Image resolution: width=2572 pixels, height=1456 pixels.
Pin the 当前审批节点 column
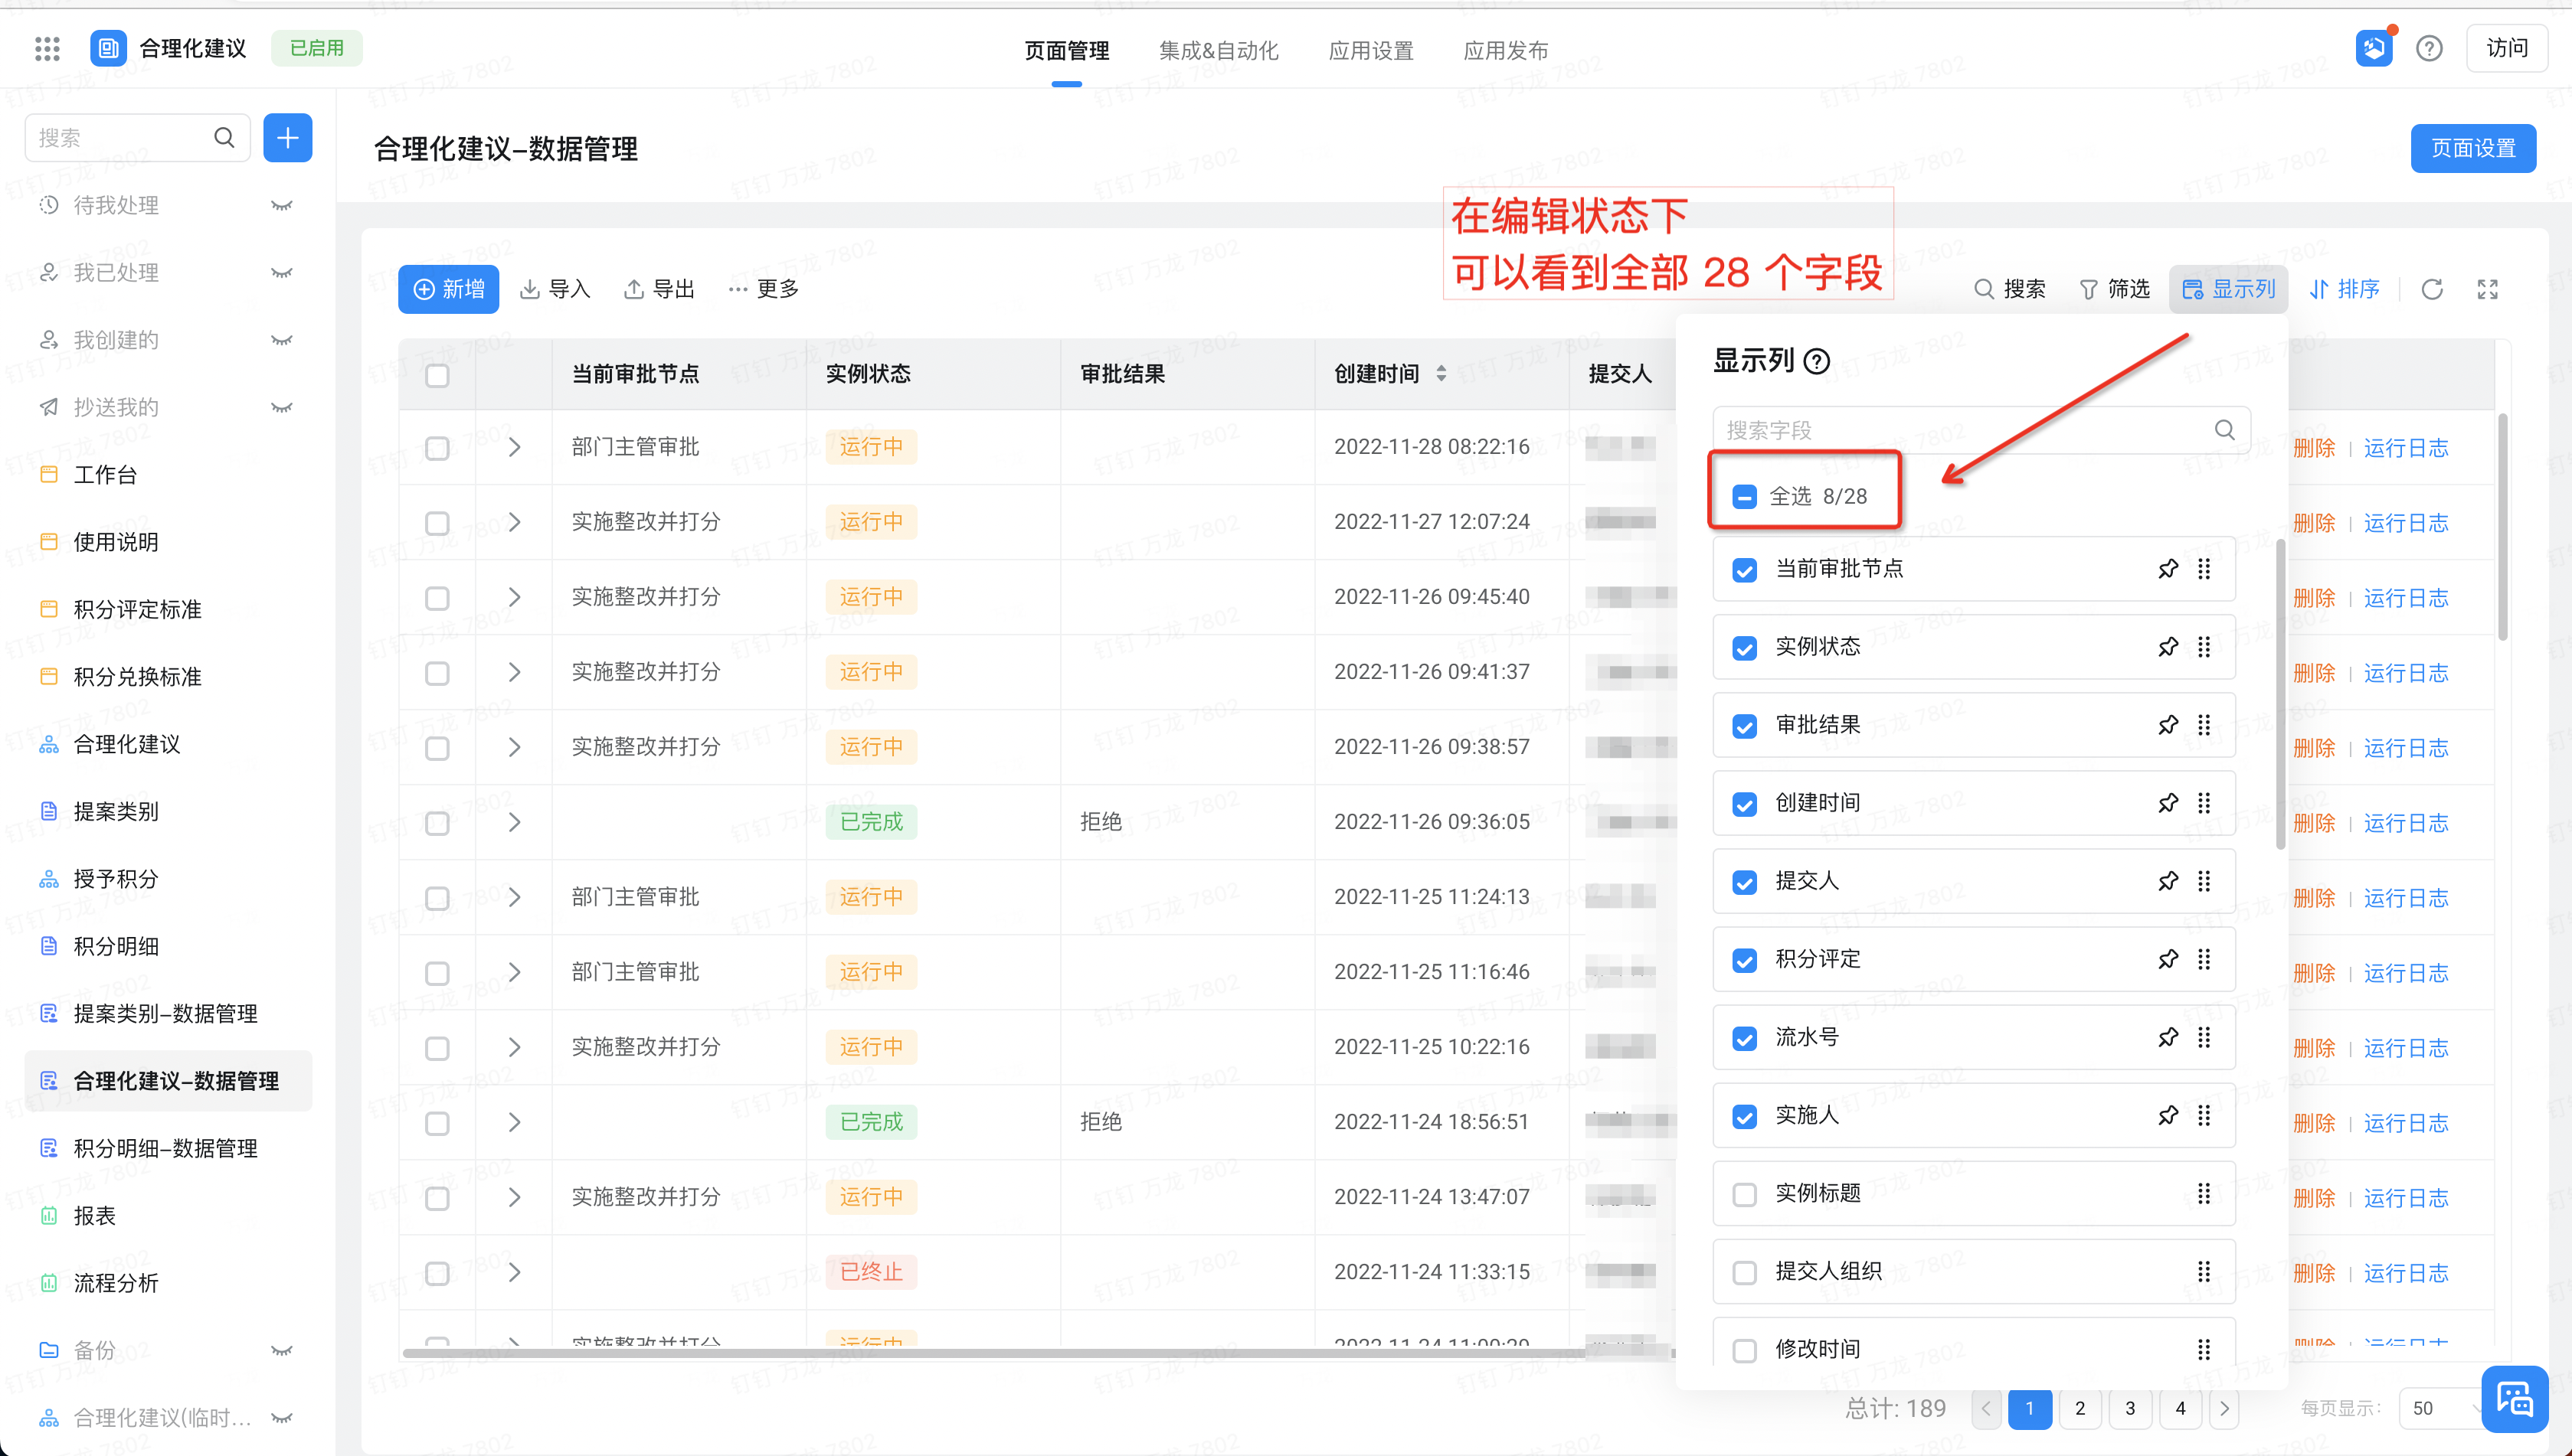coord(2168,569)
